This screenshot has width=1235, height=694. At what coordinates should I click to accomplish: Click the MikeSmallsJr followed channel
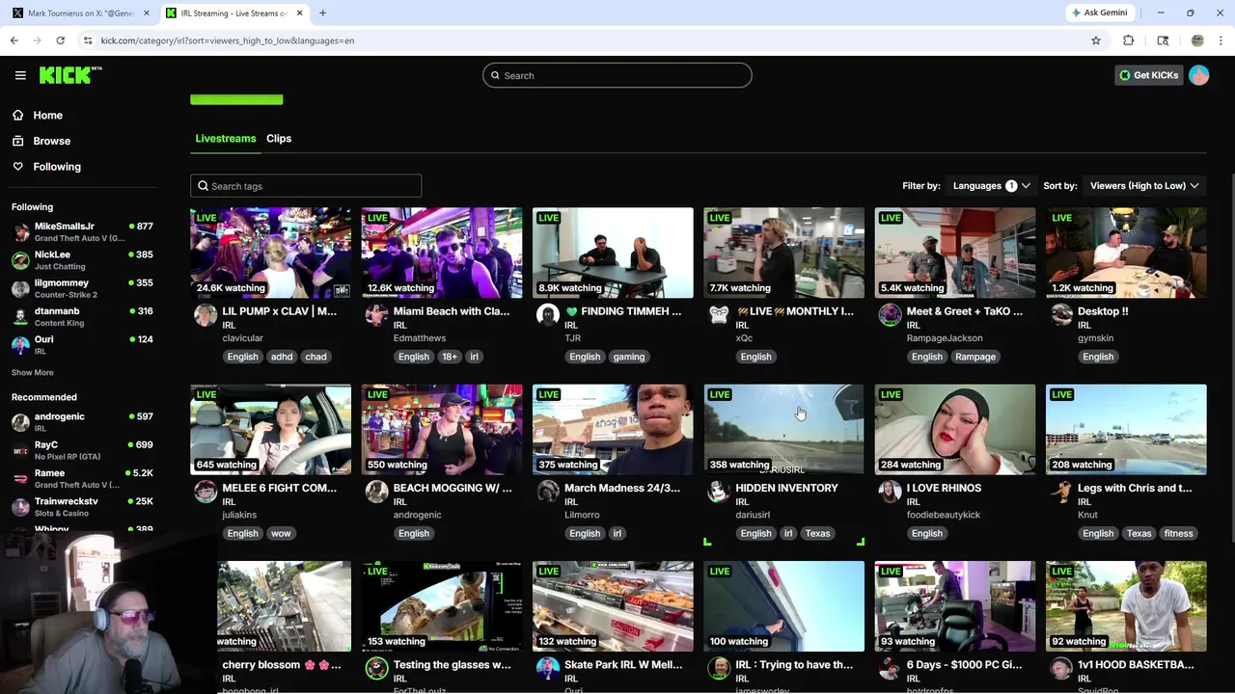[82, 231]
